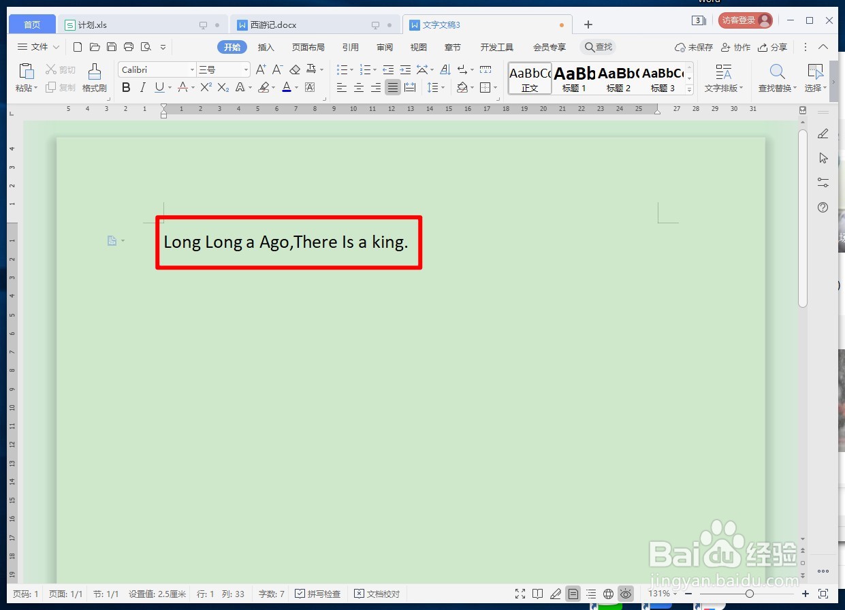Click the selection arrow in right sidebar

[x=823, y=158]
